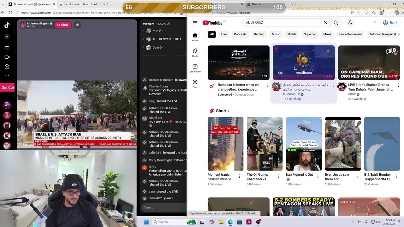Select the Gaming filter chip
The width and height of the screenshot is (404, 227).
coord(259,34)
